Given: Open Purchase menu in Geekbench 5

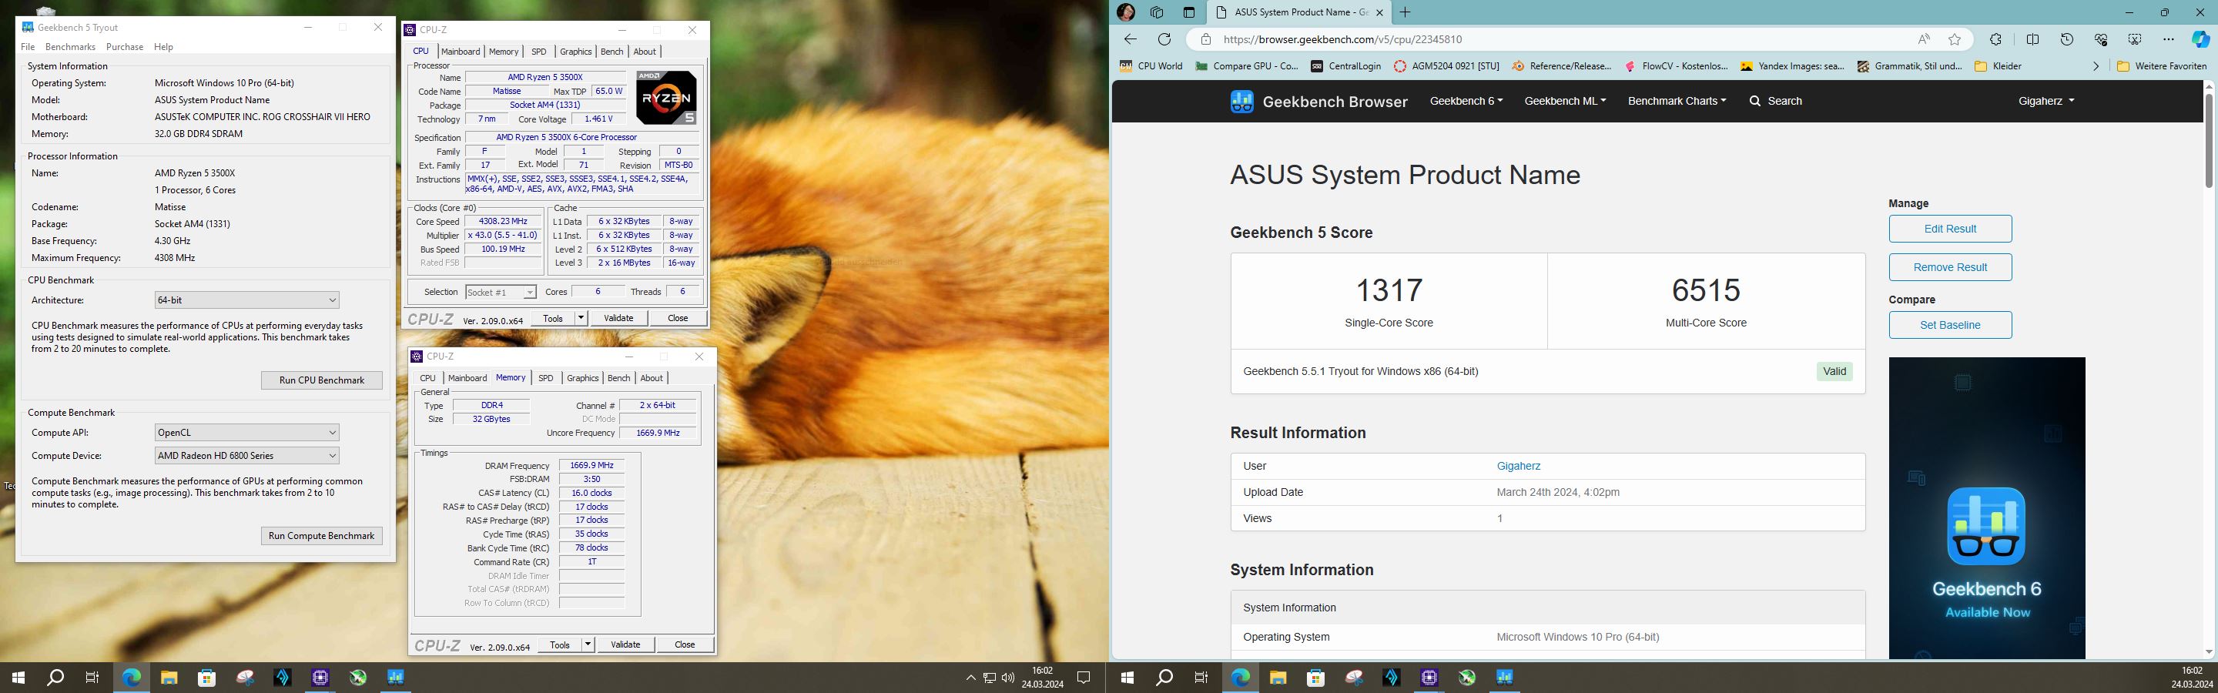Looking at the screenshot, I should pyautogui.click(x=125, y=46).
